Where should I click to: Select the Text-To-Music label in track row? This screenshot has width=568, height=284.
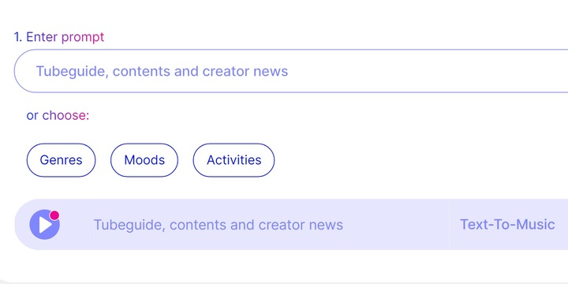(507, 225)
